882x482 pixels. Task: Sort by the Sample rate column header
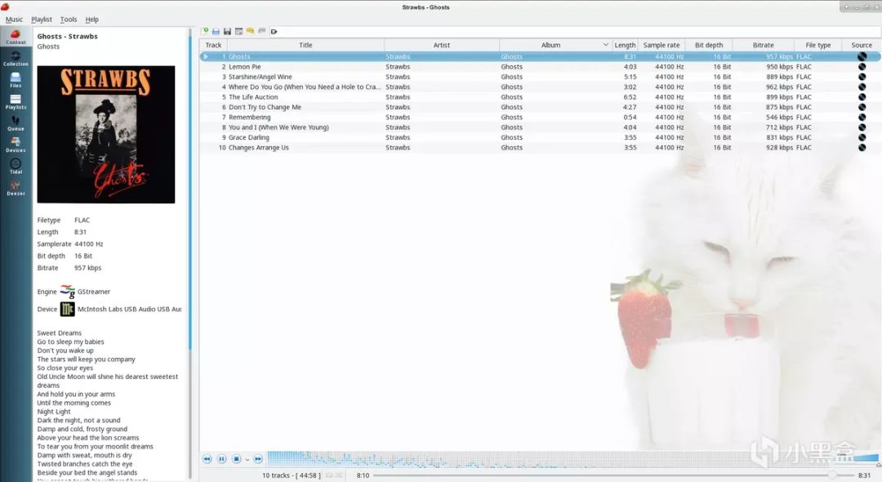click(661, 45)
